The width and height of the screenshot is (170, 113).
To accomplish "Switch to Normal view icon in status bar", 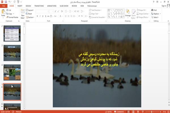I will [129, 112].
